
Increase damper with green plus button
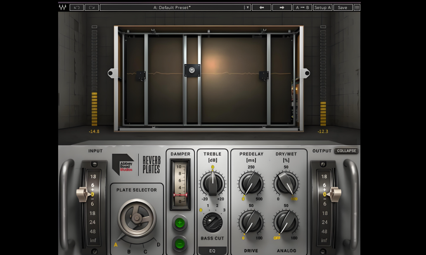tap(180, 223)
